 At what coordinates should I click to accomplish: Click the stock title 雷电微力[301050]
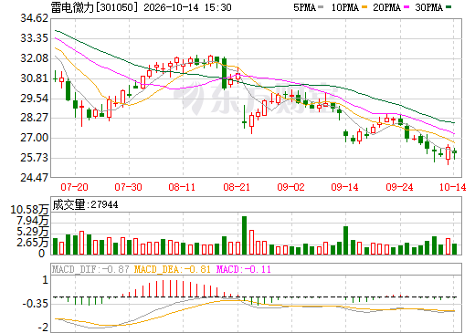coord(94,7)
